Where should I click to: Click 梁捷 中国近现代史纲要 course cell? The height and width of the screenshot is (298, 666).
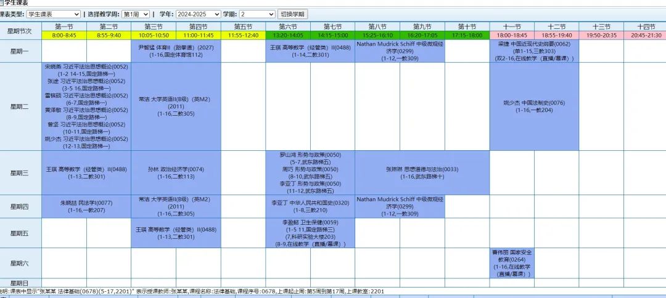click(x=534, y=51)
